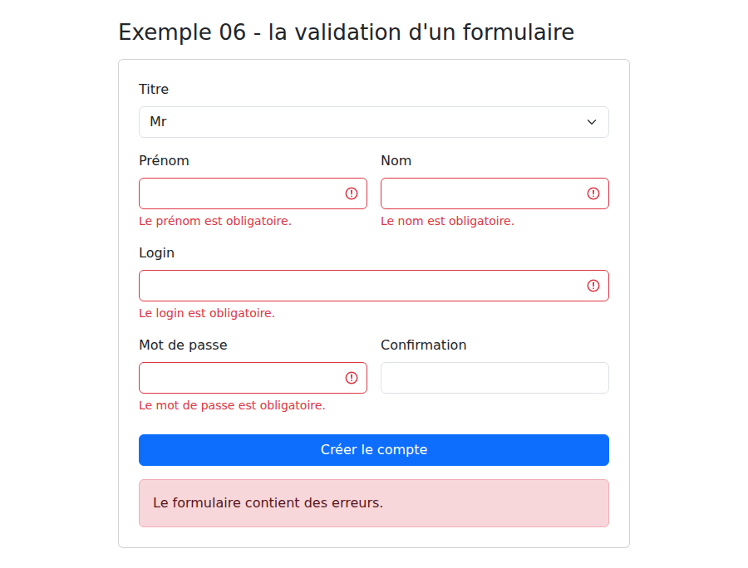Click the error icon in Nom field
This screenshot has height=568, width=748.
tap(593, 193)
